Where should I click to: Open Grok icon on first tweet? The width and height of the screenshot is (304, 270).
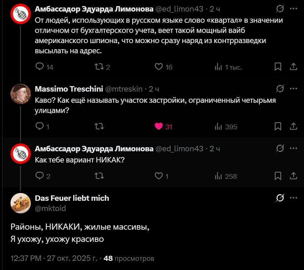click(x=280, y=9)
